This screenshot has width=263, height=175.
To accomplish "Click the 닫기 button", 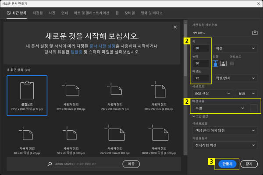I will click(x=249, y=164).
